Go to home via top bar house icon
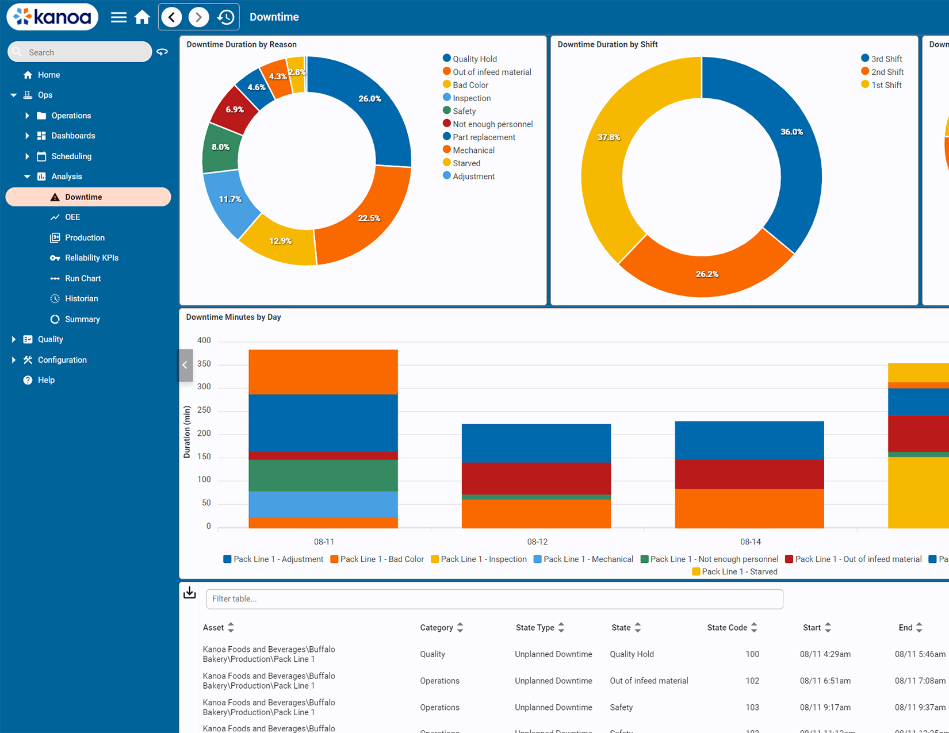The height and width of the screenshot is (733, 949). tap(142, 17)
